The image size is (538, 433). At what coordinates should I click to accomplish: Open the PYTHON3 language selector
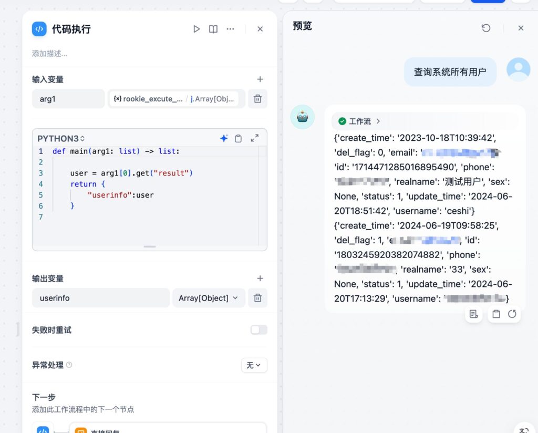pos(61,139)
